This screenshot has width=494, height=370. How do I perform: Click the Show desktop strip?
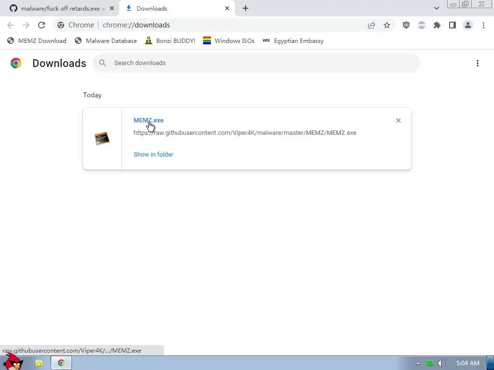(x=491, y=363)
